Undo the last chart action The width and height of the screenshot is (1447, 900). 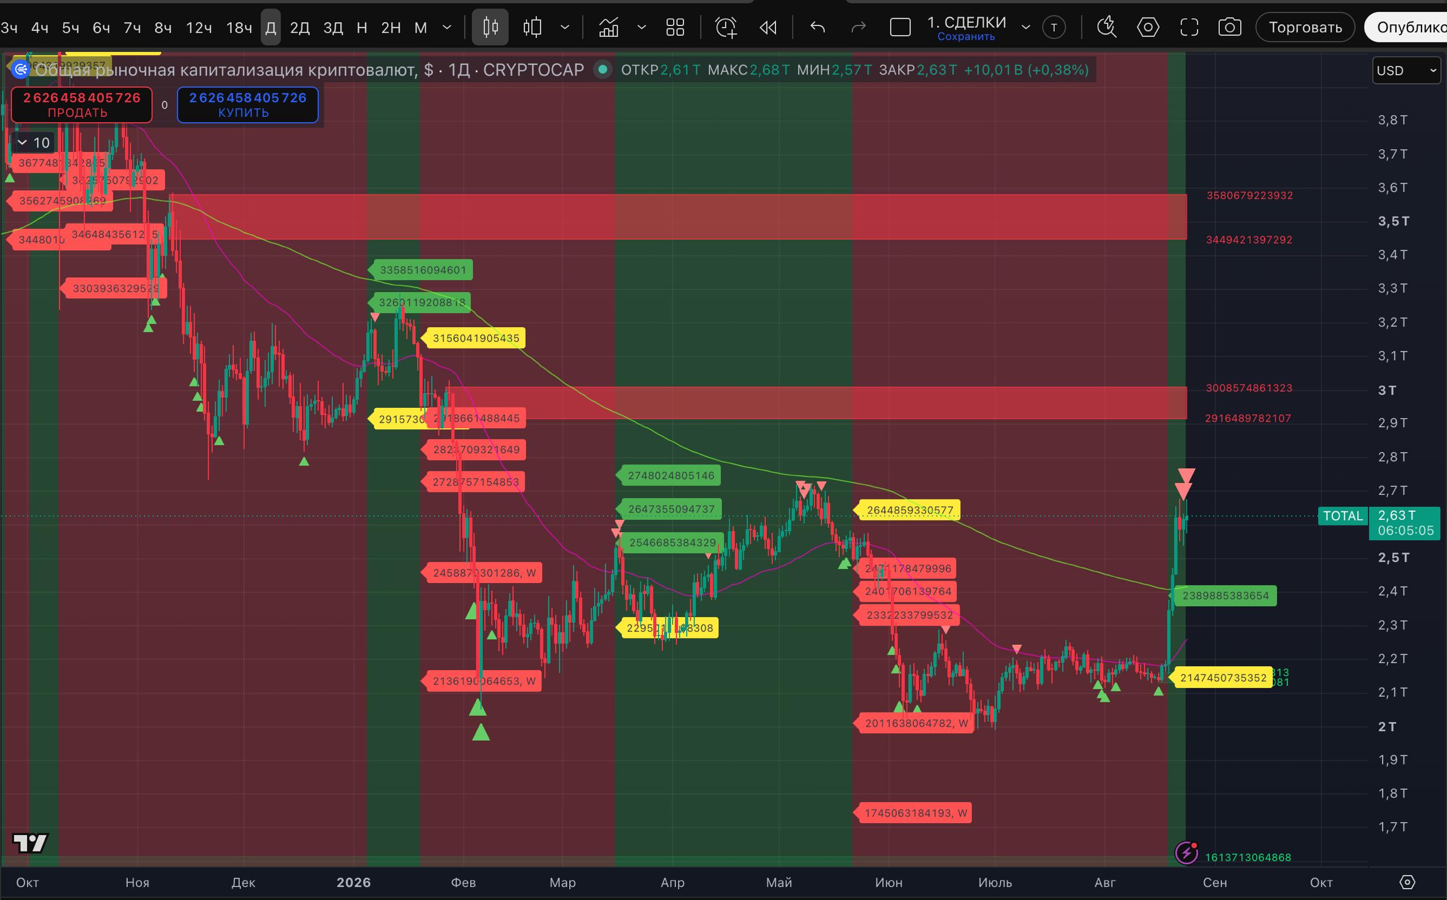[x=817, y=27]
